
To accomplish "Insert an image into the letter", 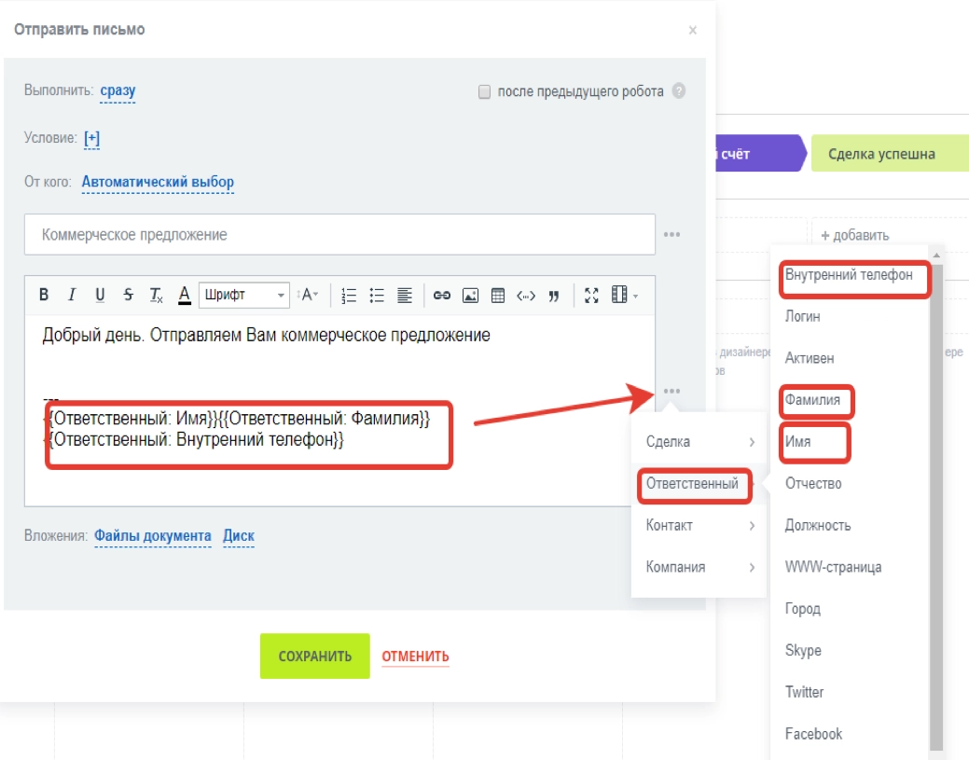I will [x=470, y=296].
